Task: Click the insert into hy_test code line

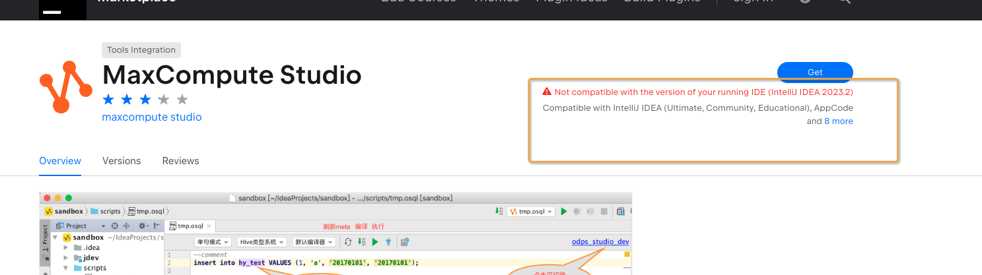Action: coord(306,262)
